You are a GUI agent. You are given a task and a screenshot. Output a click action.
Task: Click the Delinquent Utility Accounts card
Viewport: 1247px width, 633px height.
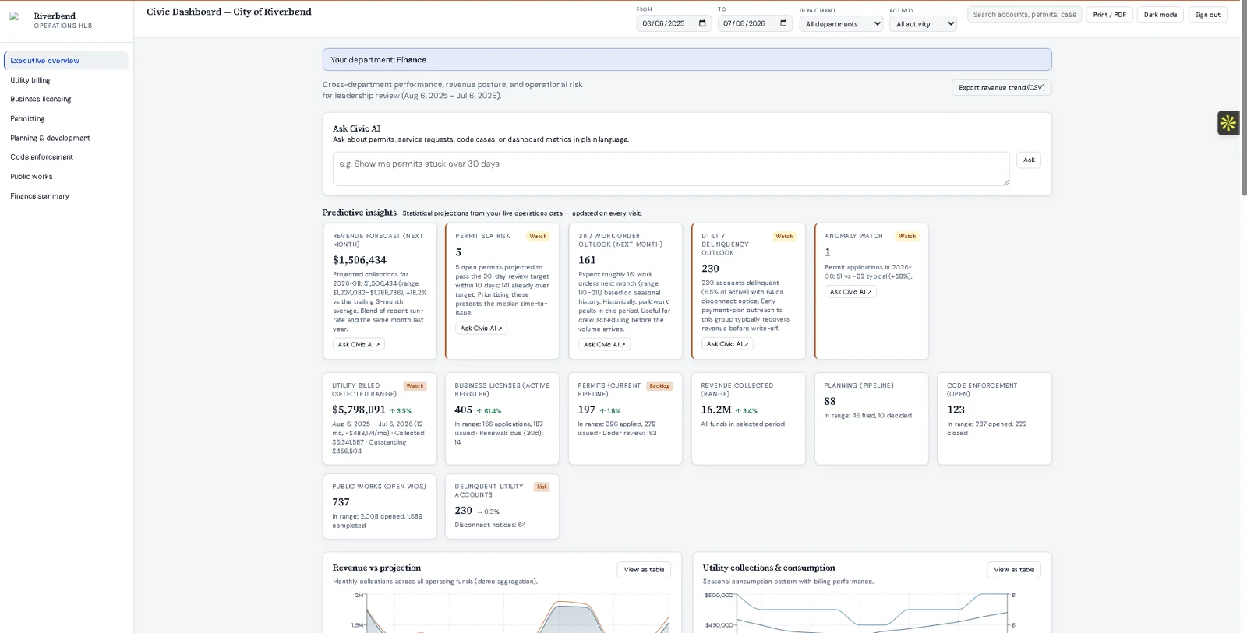(x=502, y=507)
